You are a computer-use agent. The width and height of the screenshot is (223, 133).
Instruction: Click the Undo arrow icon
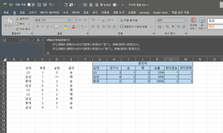[x=51, y=5]
